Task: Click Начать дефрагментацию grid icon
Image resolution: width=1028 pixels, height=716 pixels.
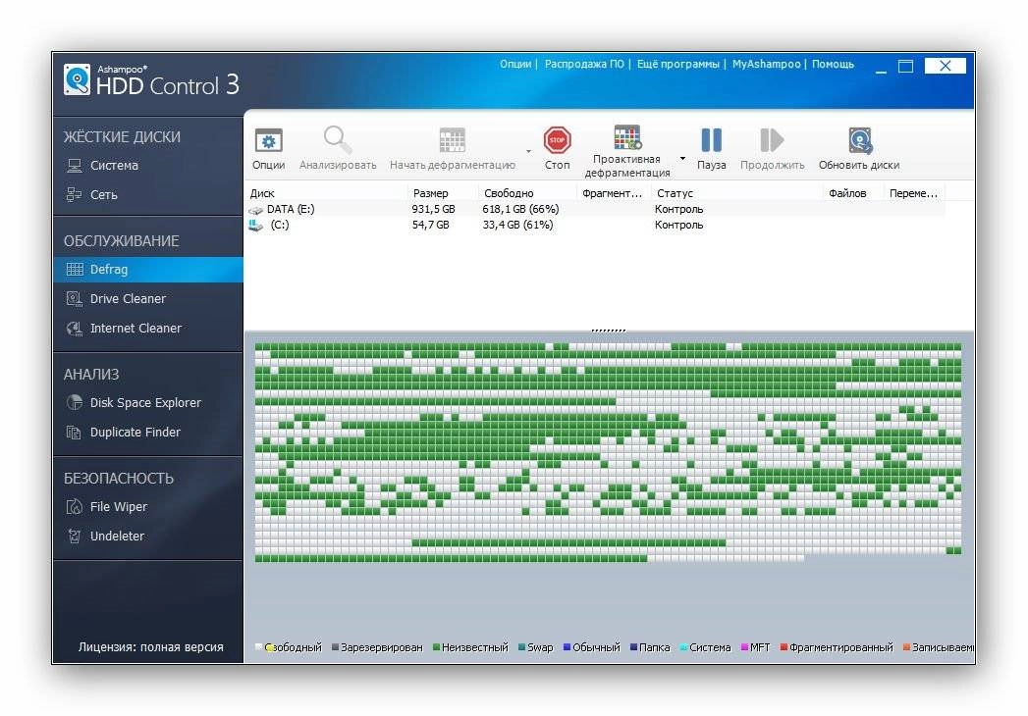Action: coord(452,140)
